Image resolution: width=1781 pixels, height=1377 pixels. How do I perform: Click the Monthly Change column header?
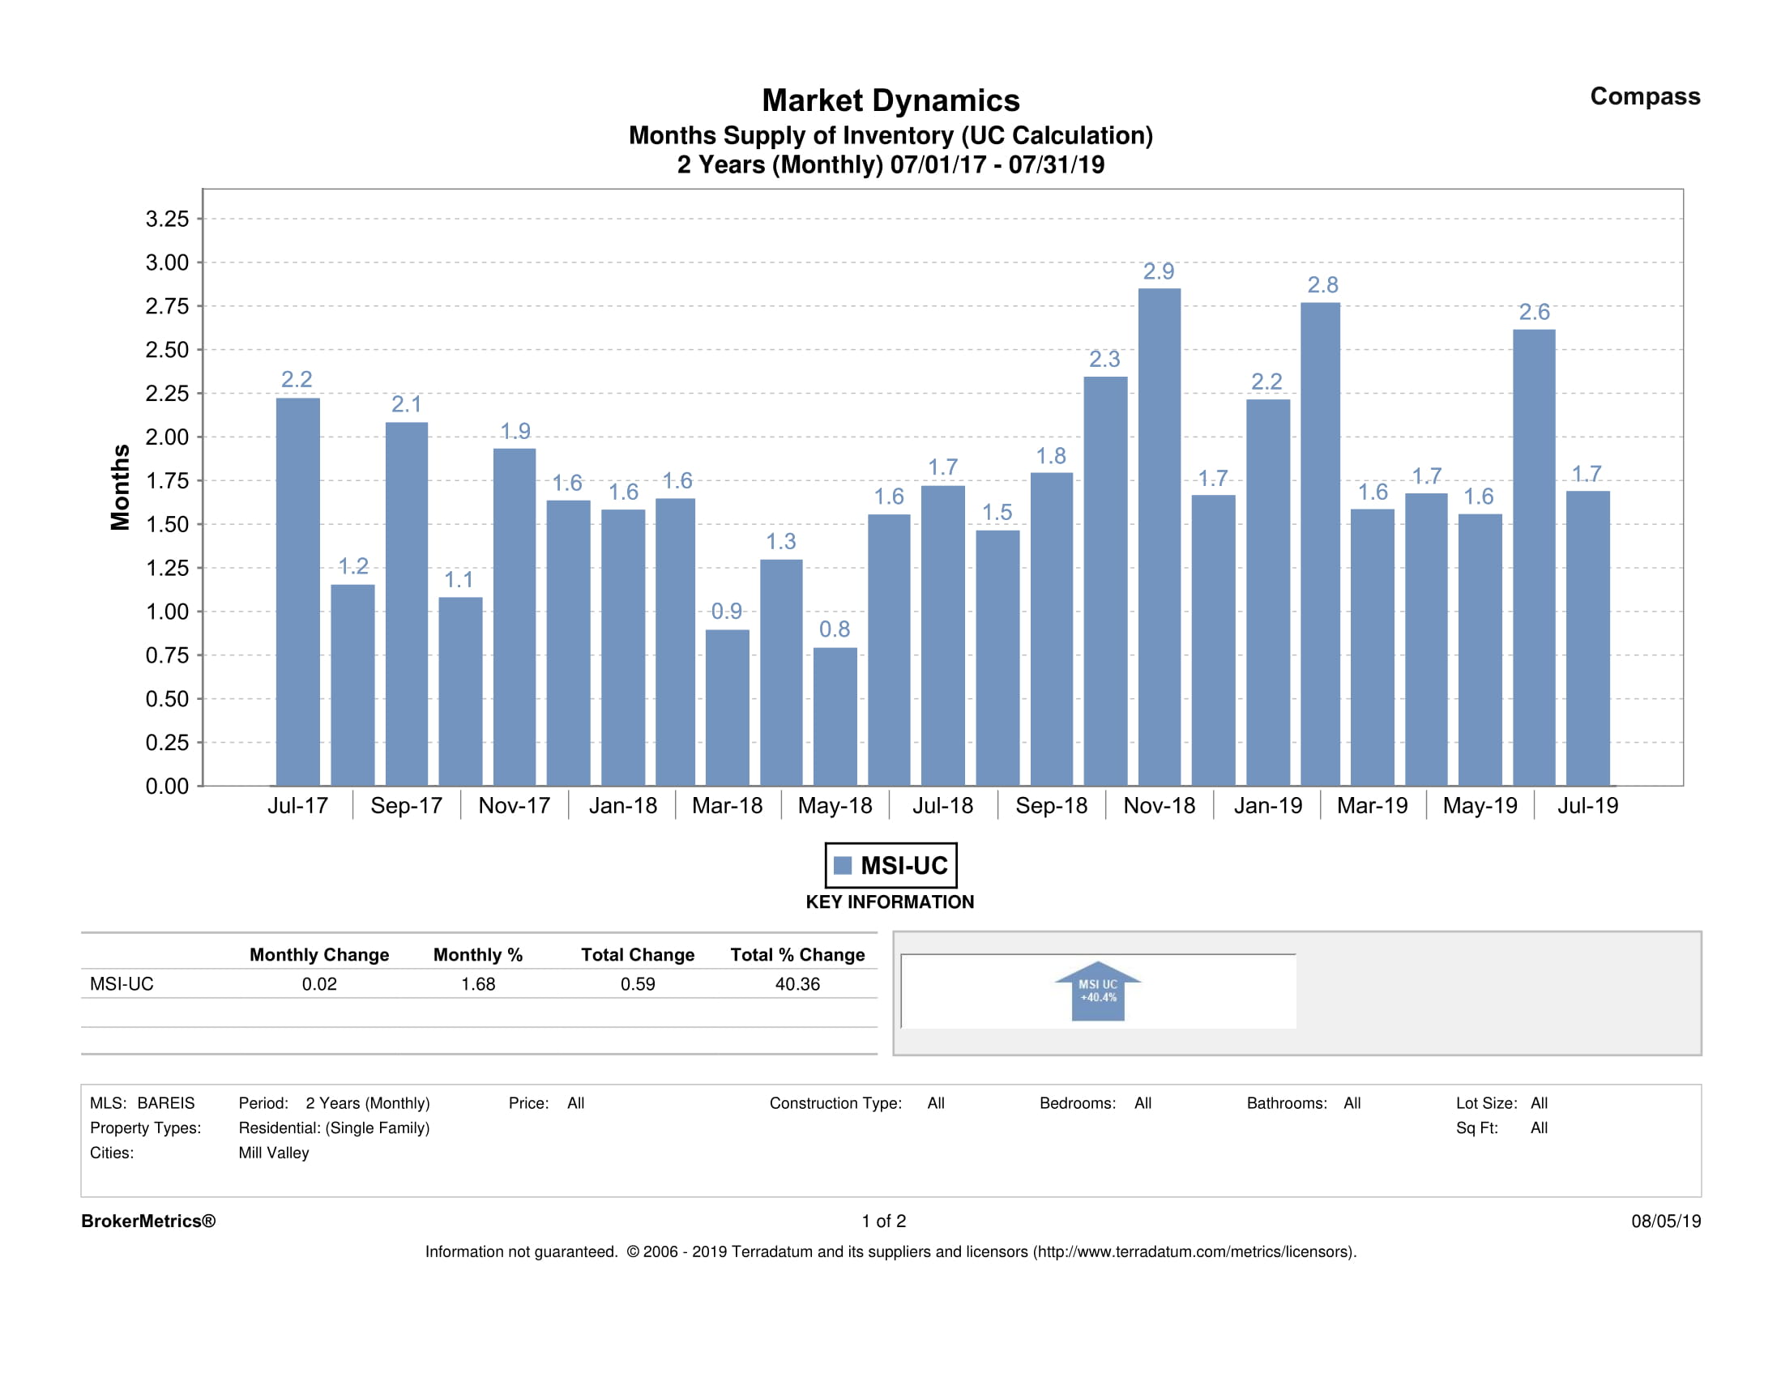[x=319, y=955]
